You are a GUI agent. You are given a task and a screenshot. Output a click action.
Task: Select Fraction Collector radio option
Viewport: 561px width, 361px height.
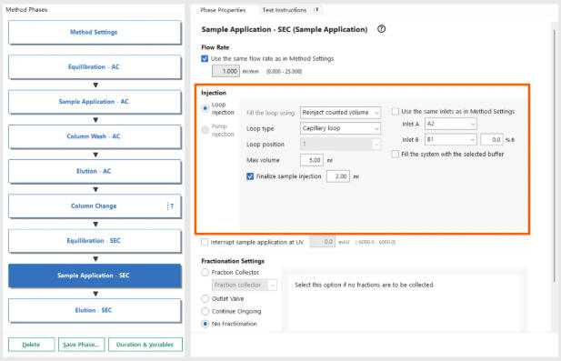205,272
